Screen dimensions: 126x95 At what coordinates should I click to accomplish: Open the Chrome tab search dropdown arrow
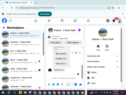(3, 3)
